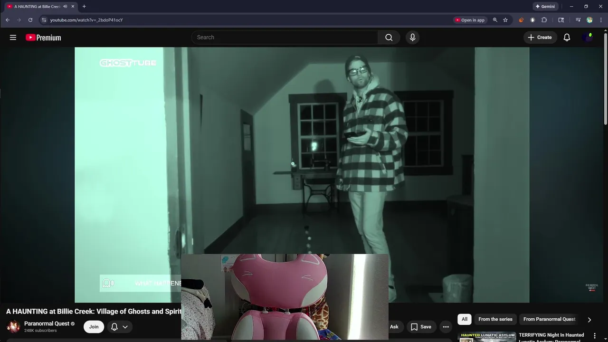Click the Ask button

pyautogui.click(x=394, y=327)
